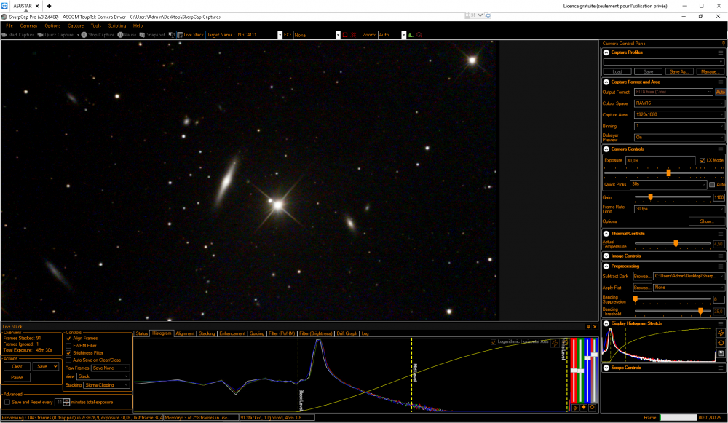Toggle the Brightness Filter checkbox

68,353
